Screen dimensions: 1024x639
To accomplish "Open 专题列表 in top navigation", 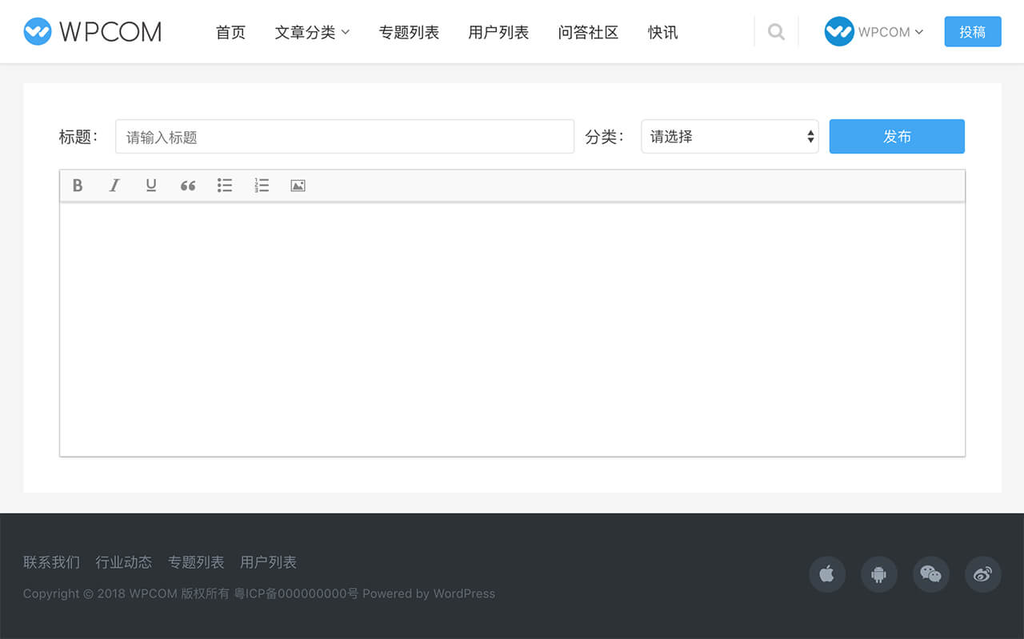I will click(x=409, y=32).
